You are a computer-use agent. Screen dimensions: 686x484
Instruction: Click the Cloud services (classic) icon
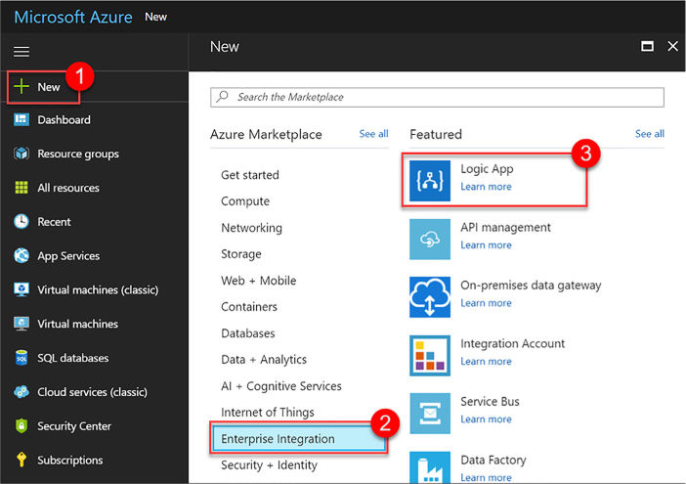pos(21,392)
